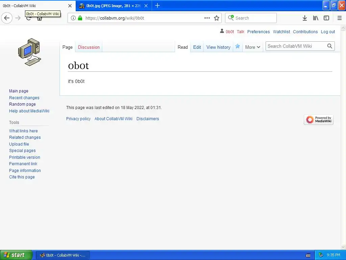Click the user avatar icon beside 0b0t
The image size is (346, 260).
[x=222, y=31]
